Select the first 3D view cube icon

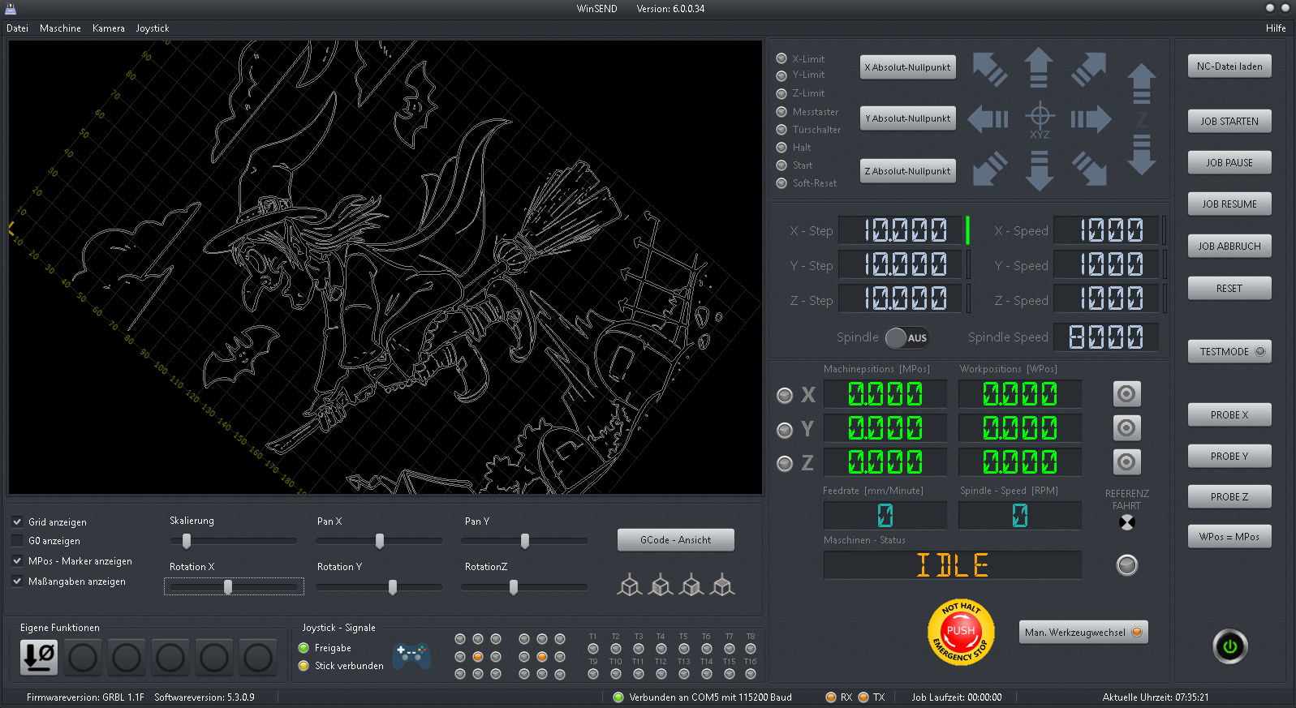tap(630, 585)
